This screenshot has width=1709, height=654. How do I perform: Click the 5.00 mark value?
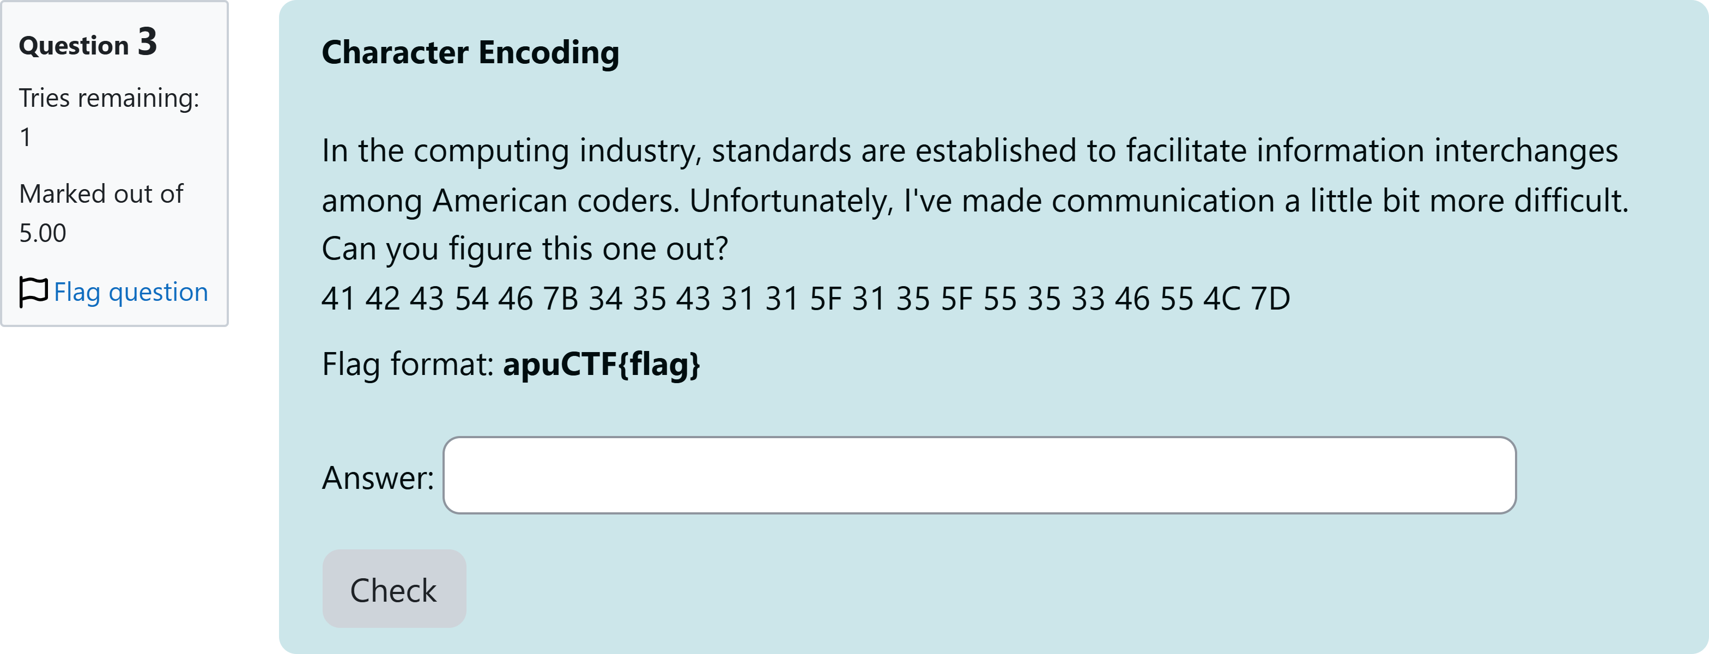(x=43, y=233)
